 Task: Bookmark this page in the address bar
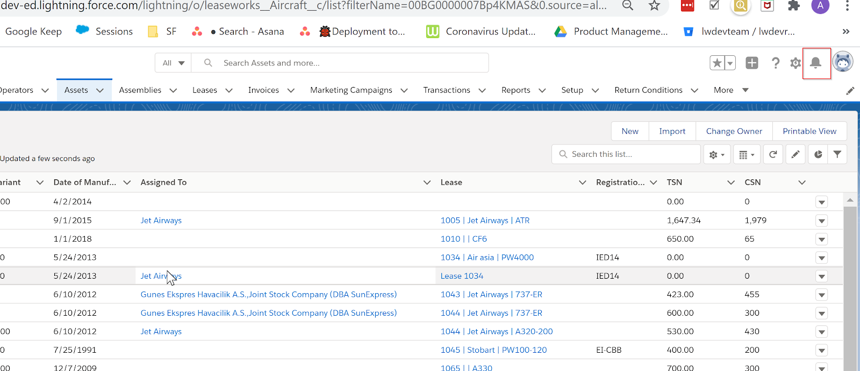tap(654, 6)
